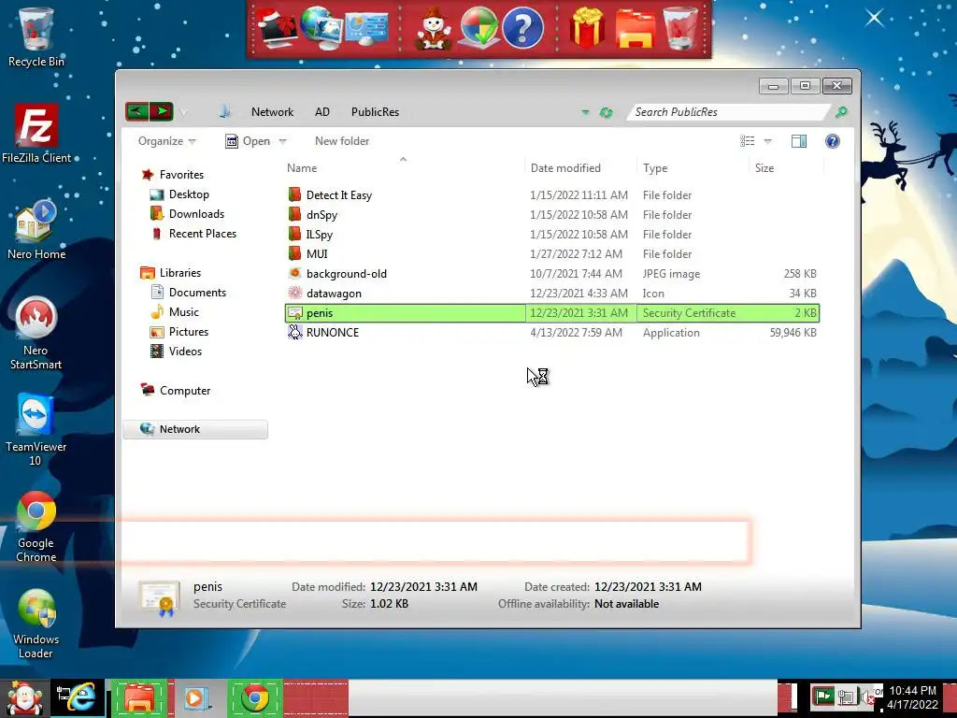The height and width of the screenshot is (718, 957).
Task: Select PublicRes in the address bar
Action: tap(375, 112)
